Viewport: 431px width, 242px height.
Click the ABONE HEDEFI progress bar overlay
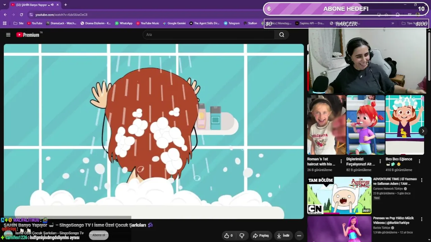coord(346,9)
